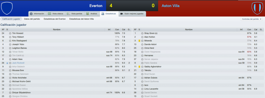
Task: Click Miranda's yellow card icon
Action: coord(139,41)
